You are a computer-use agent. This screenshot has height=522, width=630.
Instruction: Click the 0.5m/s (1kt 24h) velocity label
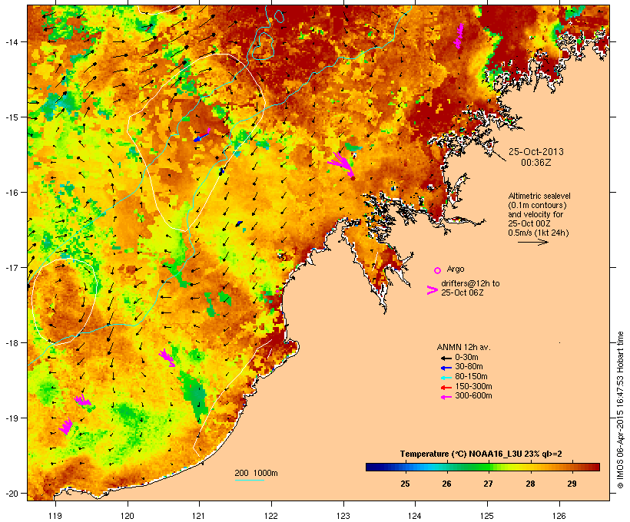[539, 233]
